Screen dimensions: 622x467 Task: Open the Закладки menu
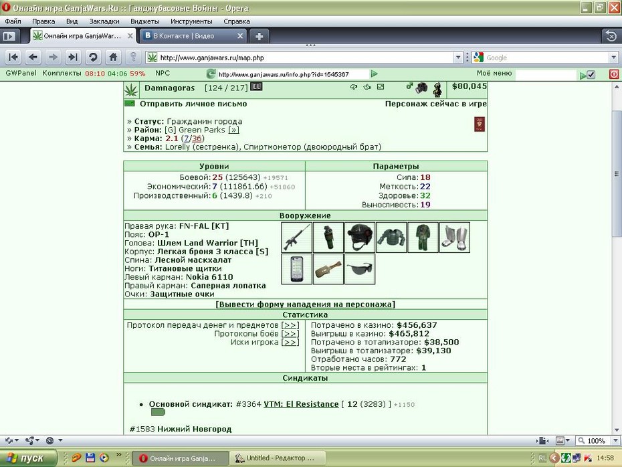104,21
